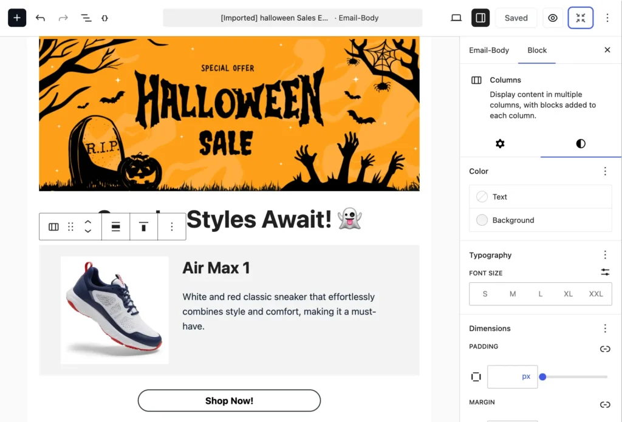This screenshot has height=422, width=622.
Task: Click the Shop Now! button
Action: (x=229, y=401)
